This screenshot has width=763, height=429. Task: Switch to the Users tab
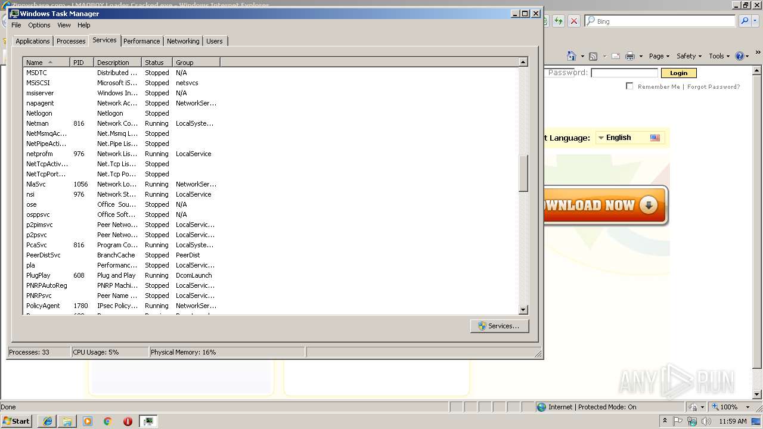(215, 41)
